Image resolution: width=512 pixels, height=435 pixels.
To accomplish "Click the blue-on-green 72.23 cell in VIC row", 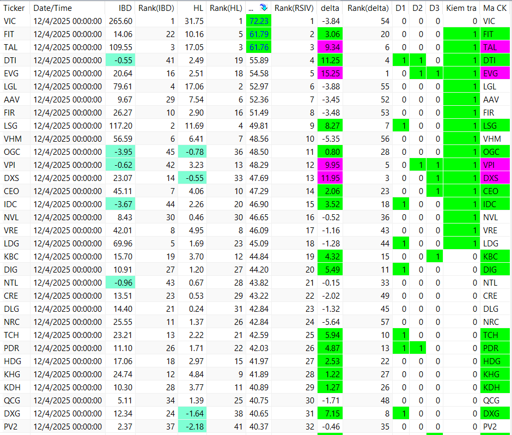I will 259,21.
